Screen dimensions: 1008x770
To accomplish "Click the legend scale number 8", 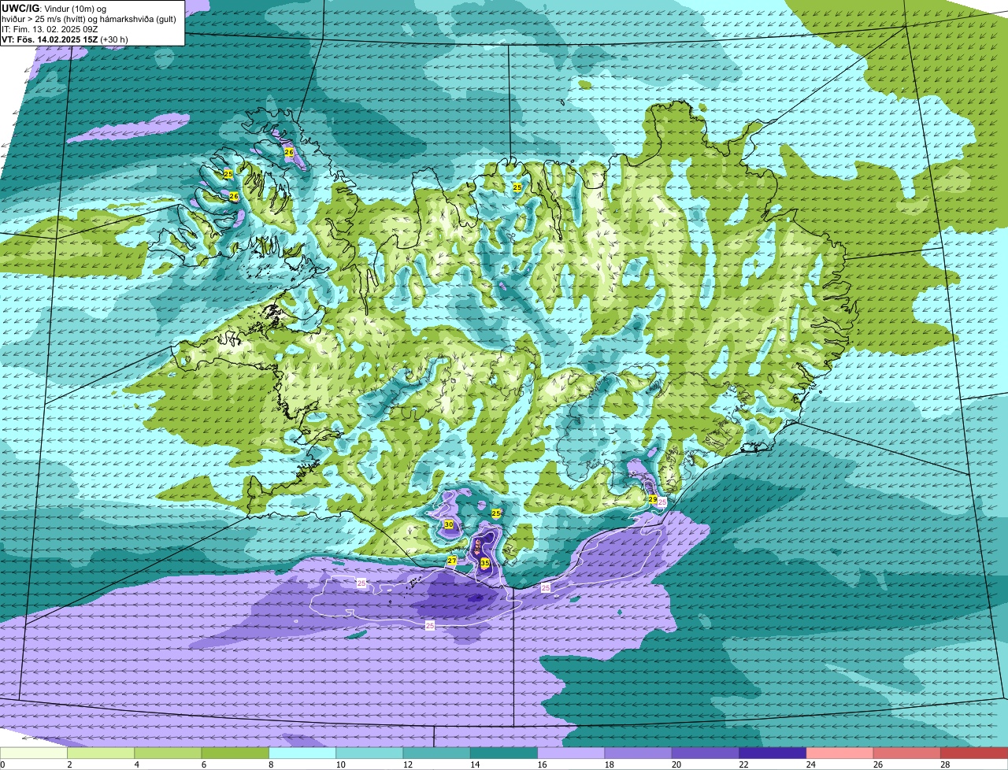I will 269,764.
